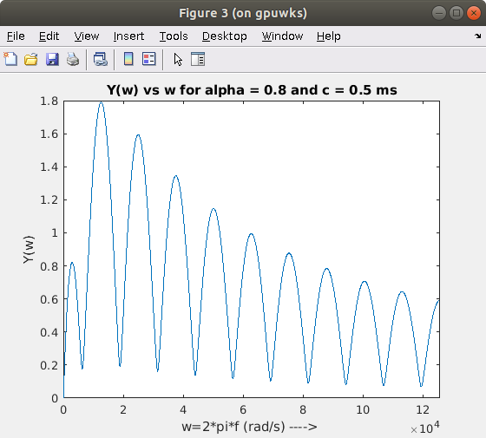The width and height of the screenshot is (486, 438).
Task: Click the tallest peak of the blue curve
Action: (101, 102)
